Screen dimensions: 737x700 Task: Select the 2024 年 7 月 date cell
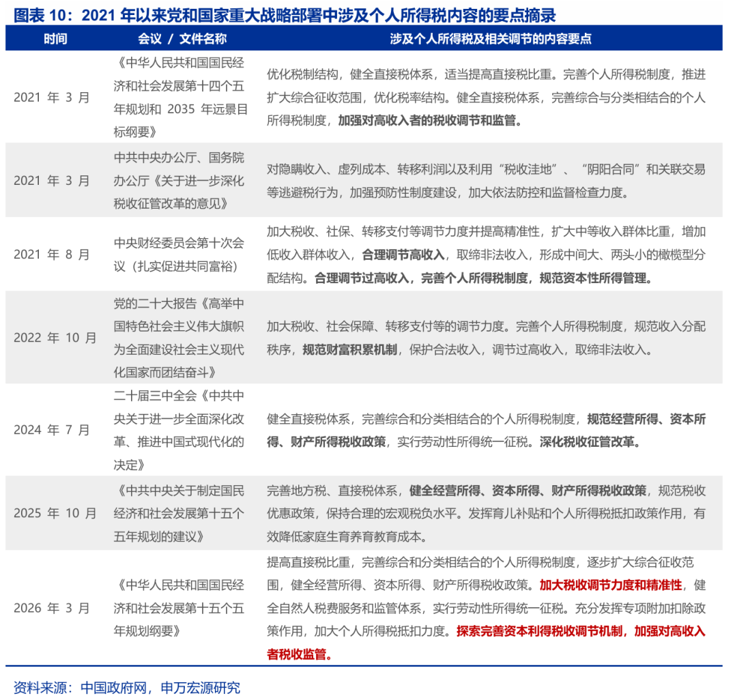(52, 429)
